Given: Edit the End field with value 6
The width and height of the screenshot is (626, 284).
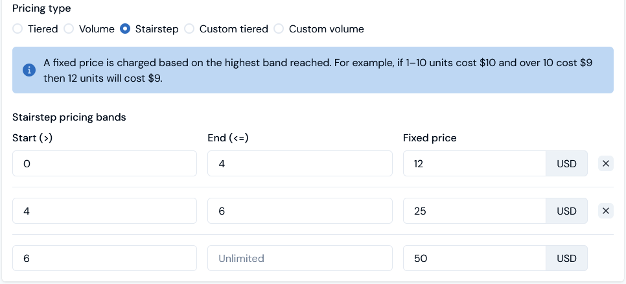Looking at the screenshot, I should click(x=299, y=211).
